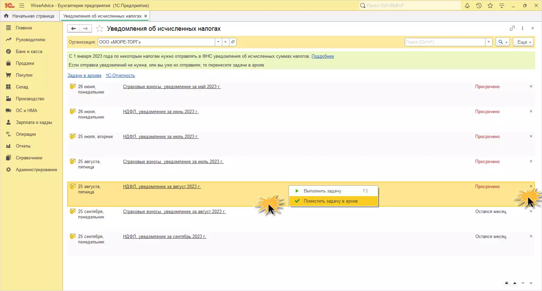Open the Отчеты section
The height and width of the screenshot is (291, 542).
point(23,146)
